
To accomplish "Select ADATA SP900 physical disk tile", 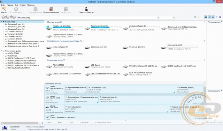I will (60, 66).
